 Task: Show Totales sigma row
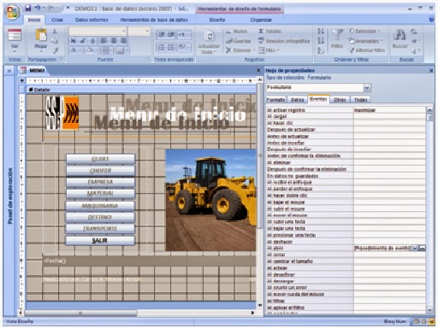pos(269,32)
